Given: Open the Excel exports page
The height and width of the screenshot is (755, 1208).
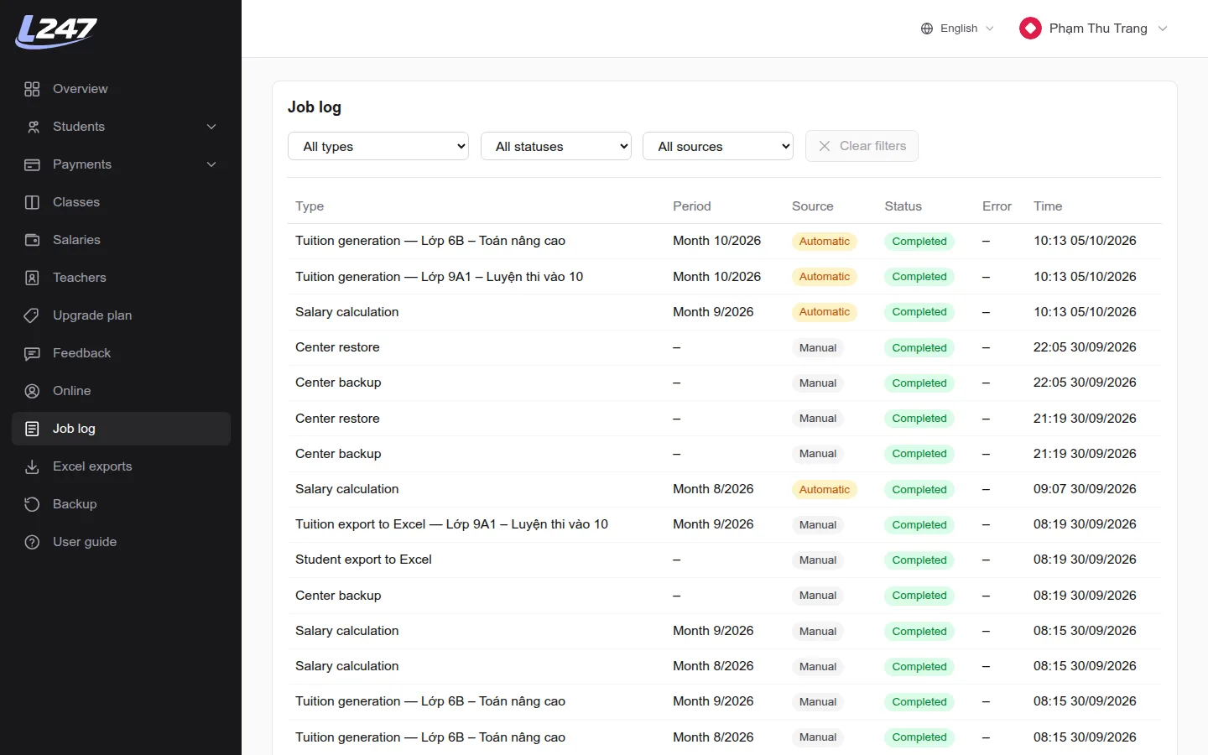Looking at the screenshot, I should coord(121,466).
